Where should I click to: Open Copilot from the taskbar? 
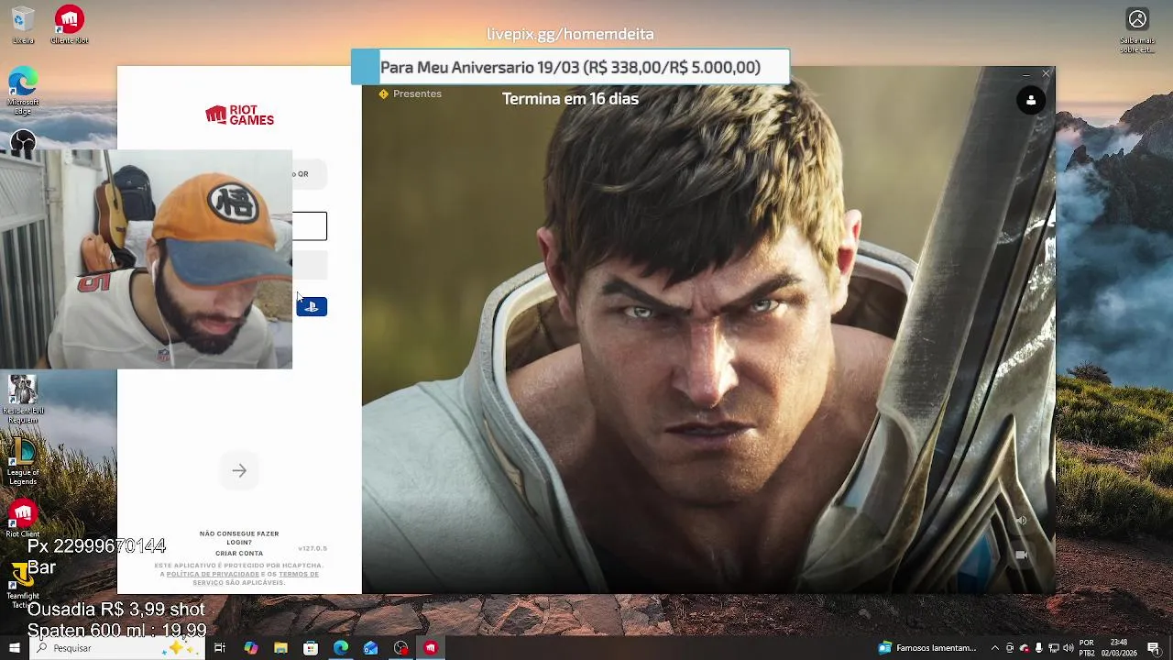[250, 648]
